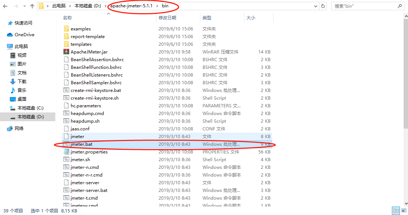Sort by 类型 column header
This screenshot has width=408, height=215.
(x=207, y=18)
